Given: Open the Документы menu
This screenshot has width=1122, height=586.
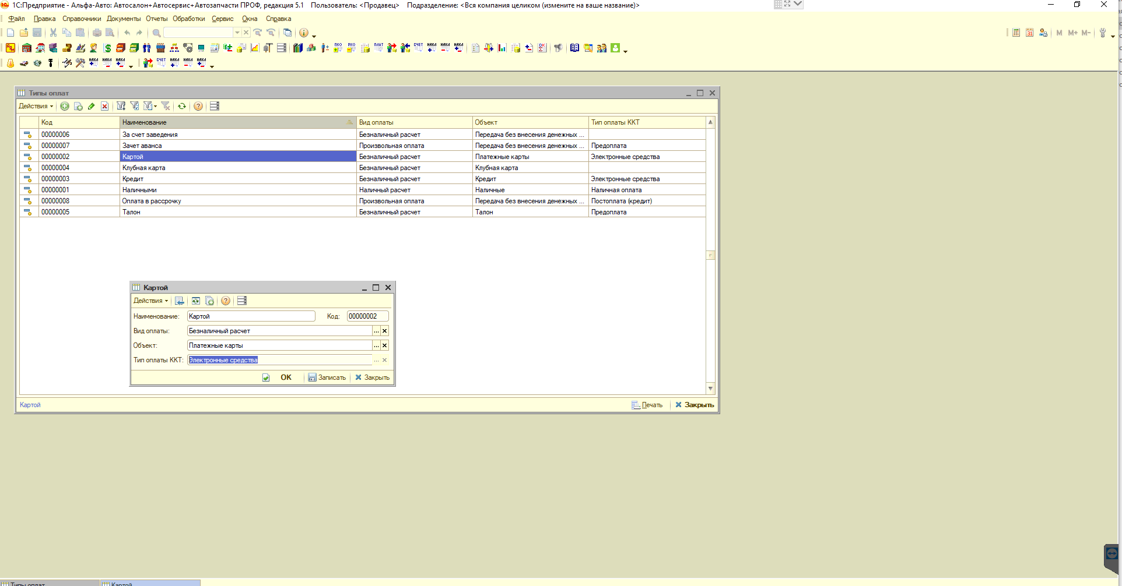Looking at the screenshot, I should coord(124,19).
